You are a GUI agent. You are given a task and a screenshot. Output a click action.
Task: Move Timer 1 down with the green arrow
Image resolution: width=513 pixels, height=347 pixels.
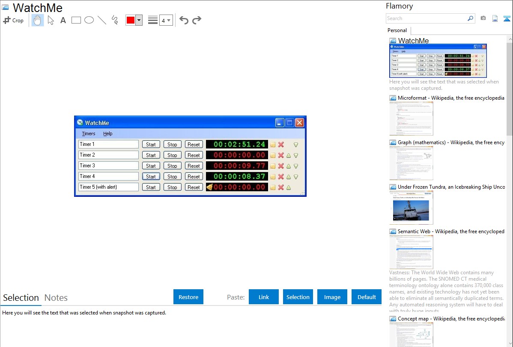click(x=296, y=145)
